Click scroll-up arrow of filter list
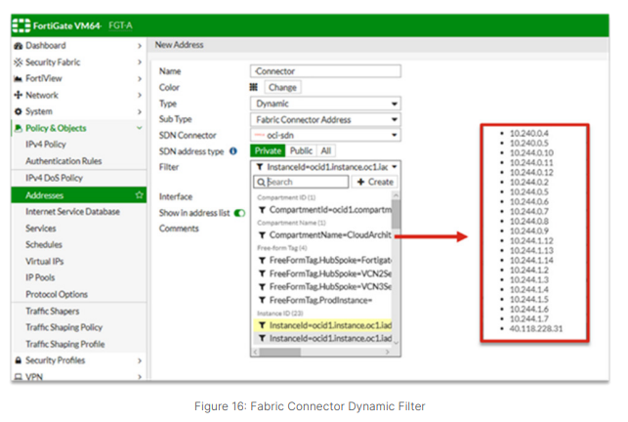The image size is (628, 422). 397,195
